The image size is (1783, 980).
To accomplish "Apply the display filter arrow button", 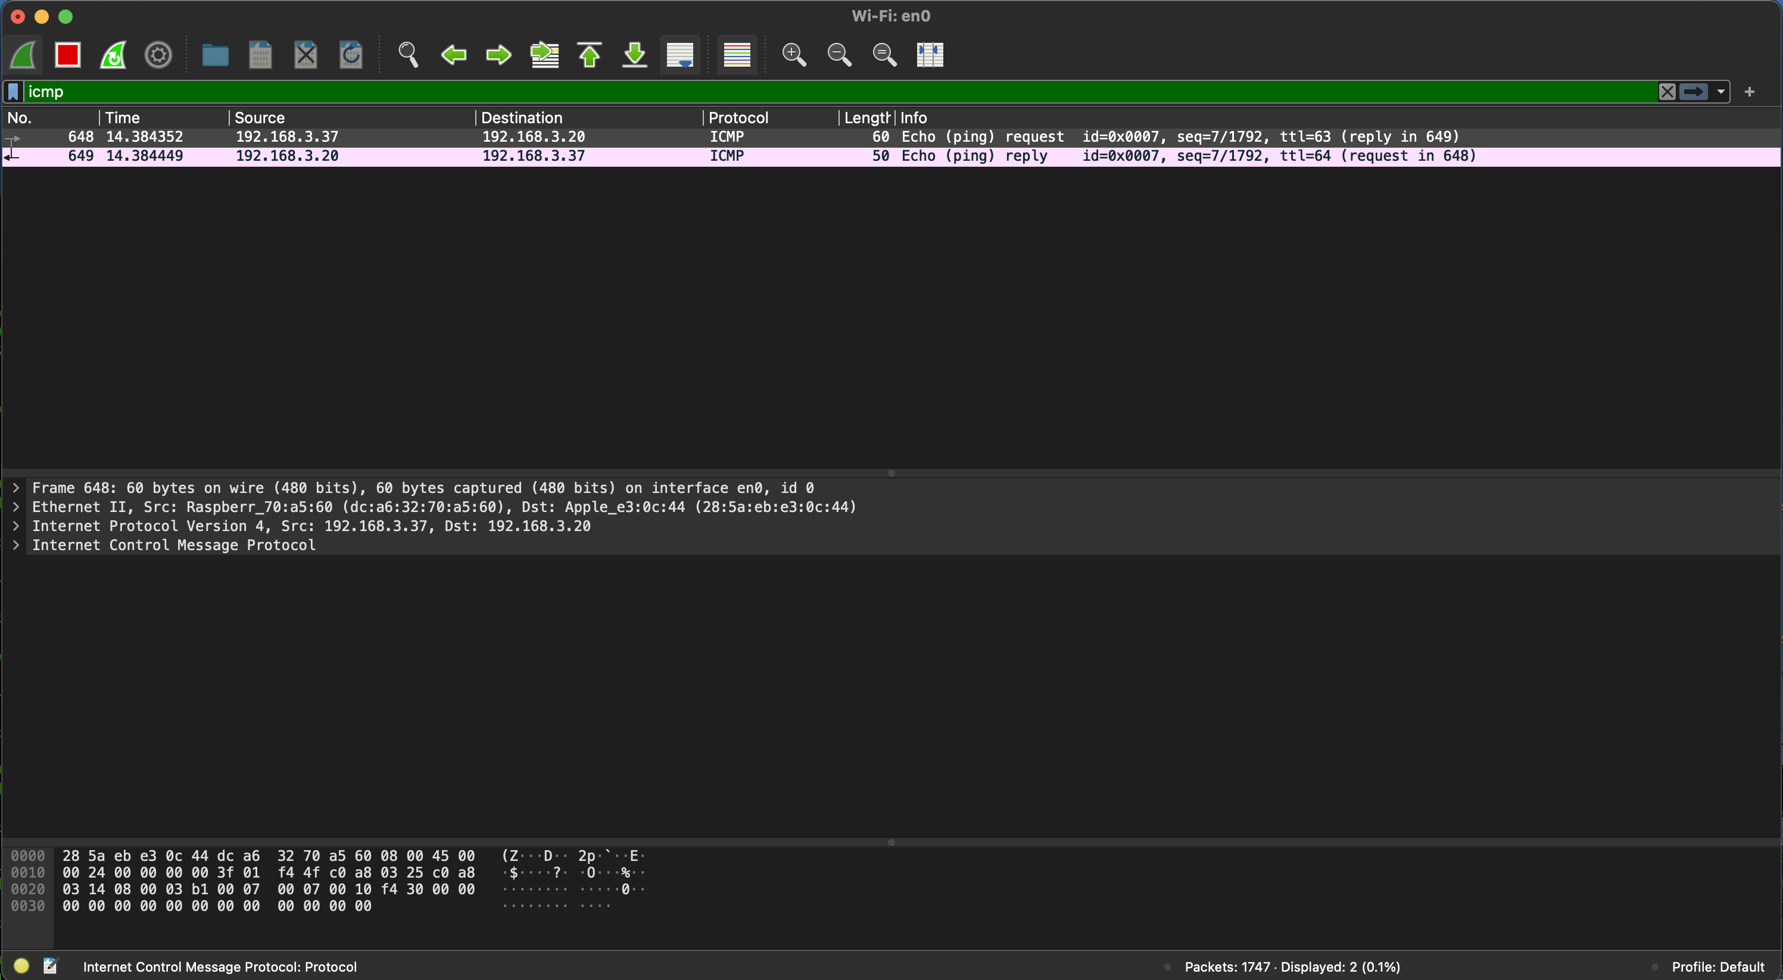I will 1693,91.
